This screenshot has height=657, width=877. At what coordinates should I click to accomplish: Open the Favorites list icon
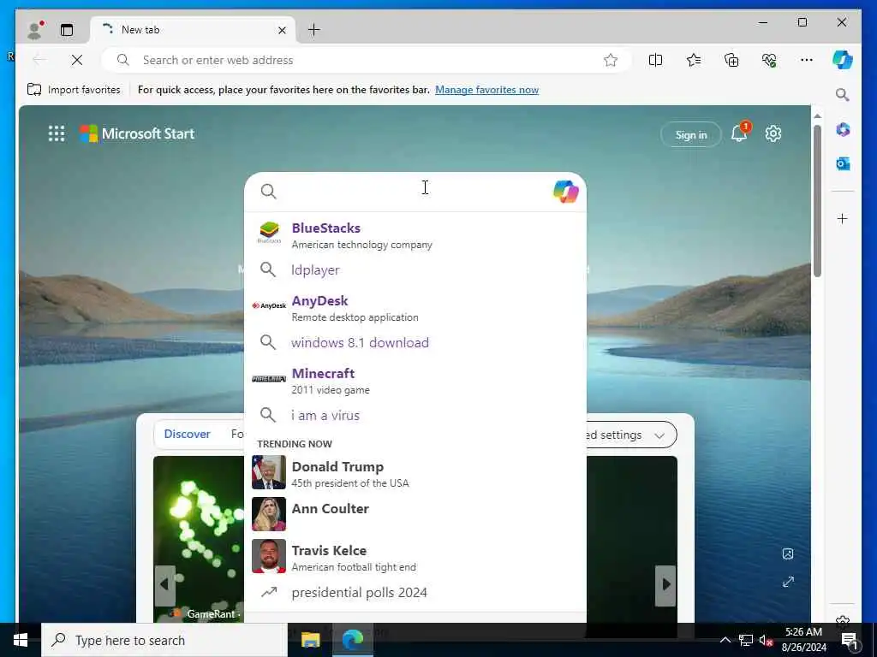pos(694,60)
